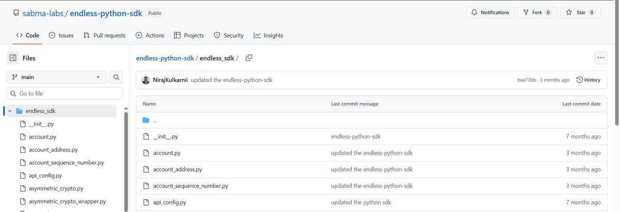Screen dimensions: 620x212
Task: Click the endless-python-sdk breadcrumb link
Action: pos(165,58)
